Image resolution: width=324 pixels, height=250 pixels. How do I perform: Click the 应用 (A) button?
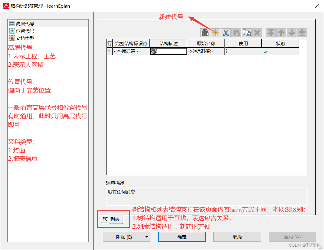(x=293, y=237)
